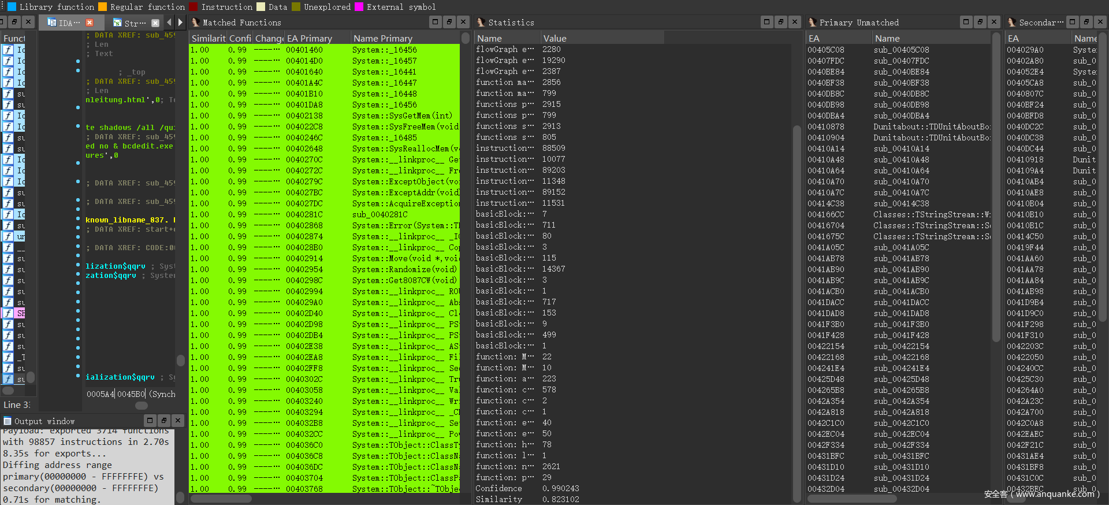
Task: Close the IDA View tab with red X
Action: tap(90, 23)
